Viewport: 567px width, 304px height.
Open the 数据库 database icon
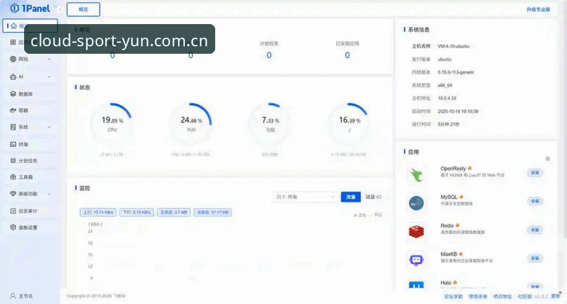(13, 94)
